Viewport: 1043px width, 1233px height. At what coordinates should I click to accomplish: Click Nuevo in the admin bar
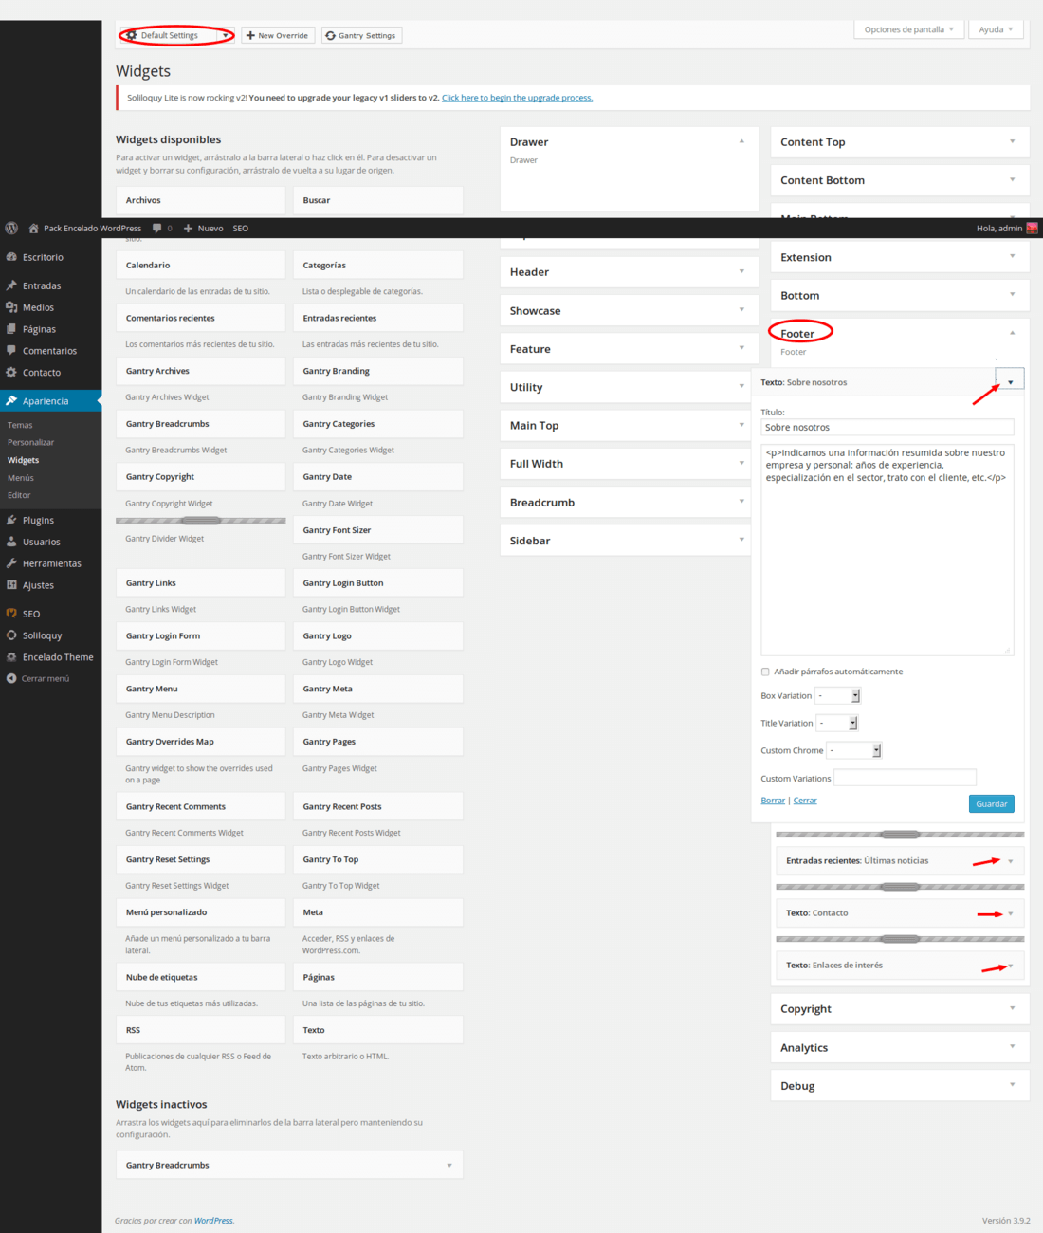coord(203,228)
